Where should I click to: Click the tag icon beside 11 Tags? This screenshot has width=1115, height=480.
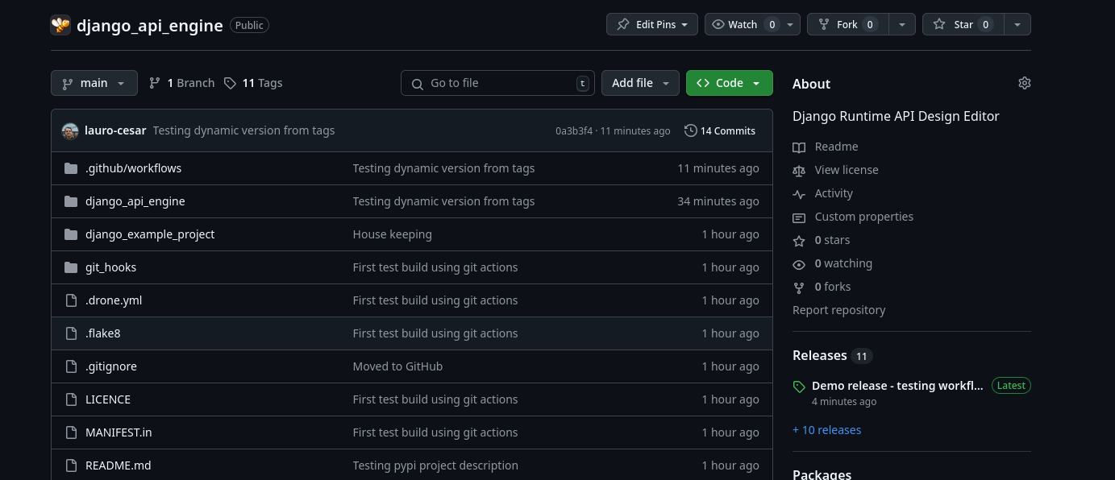click(x=230, y=83)
